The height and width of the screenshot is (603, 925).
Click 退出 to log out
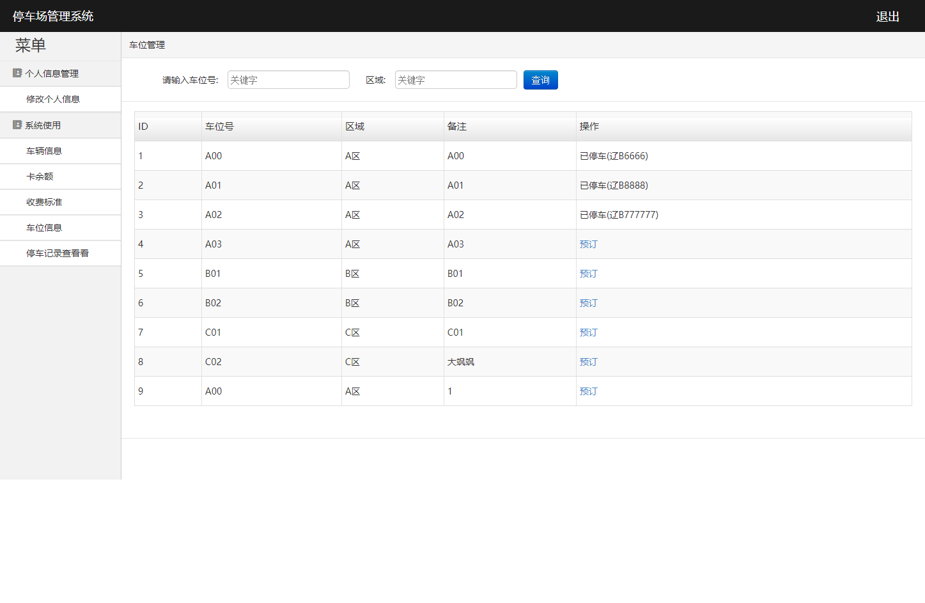[x=887, y=17]
